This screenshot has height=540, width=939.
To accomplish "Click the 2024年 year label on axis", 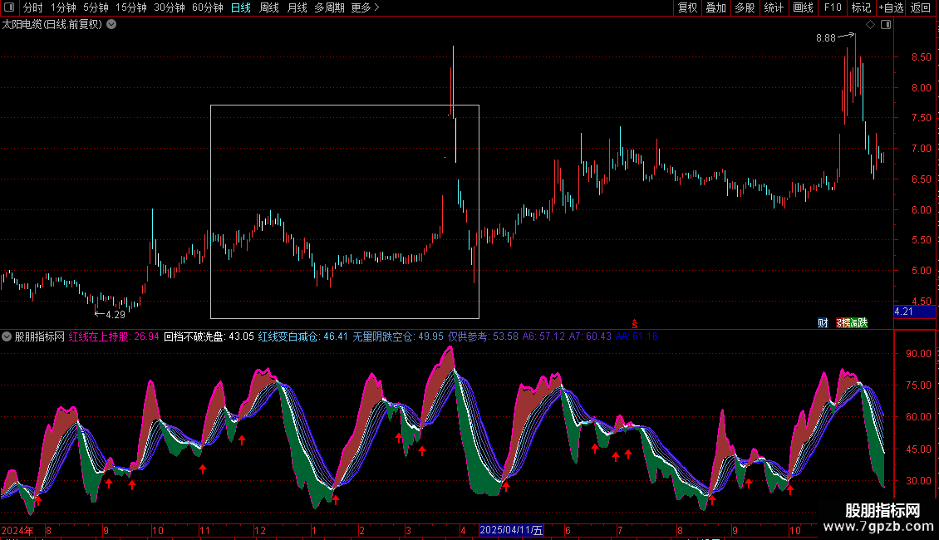I will click(x=18, y=530).
